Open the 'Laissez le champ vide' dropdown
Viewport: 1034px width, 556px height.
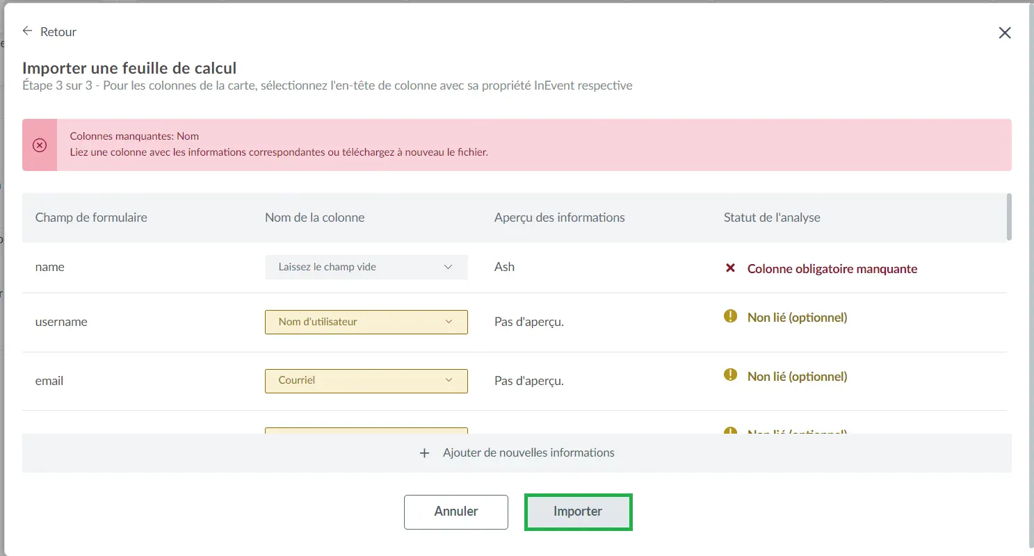[x=366, y=267]
